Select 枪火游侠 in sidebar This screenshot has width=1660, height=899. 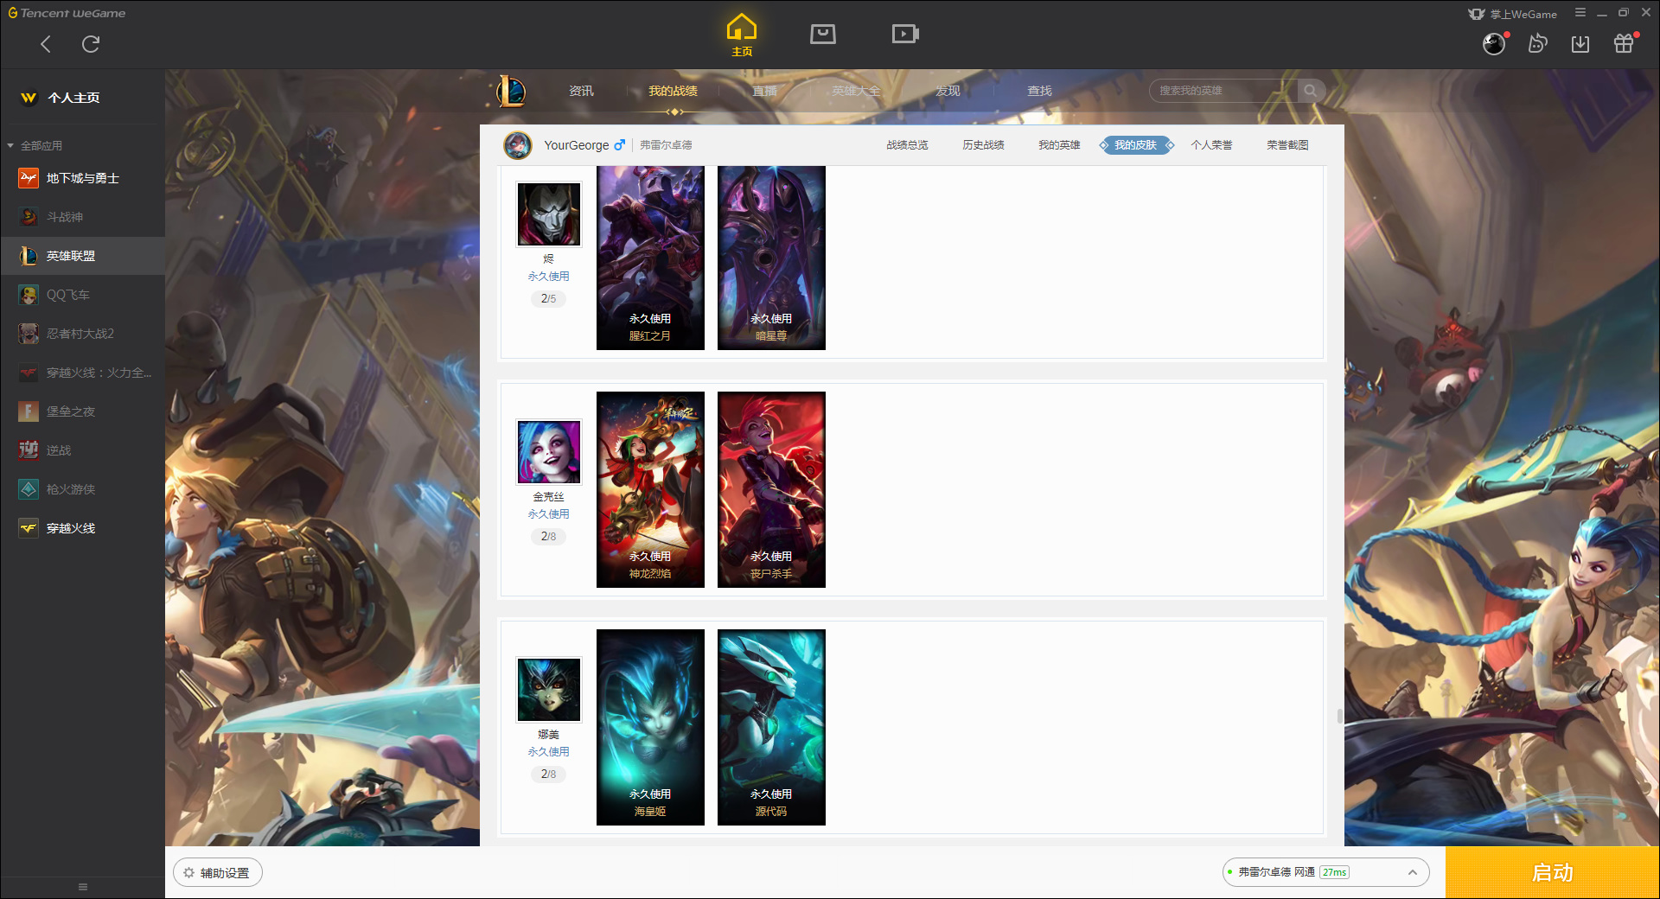coord(83,489)
